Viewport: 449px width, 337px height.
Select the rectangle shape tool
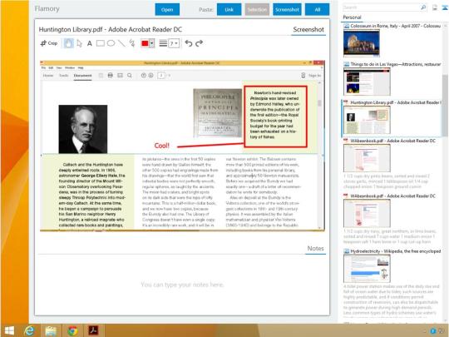click(x=101, y=43)
